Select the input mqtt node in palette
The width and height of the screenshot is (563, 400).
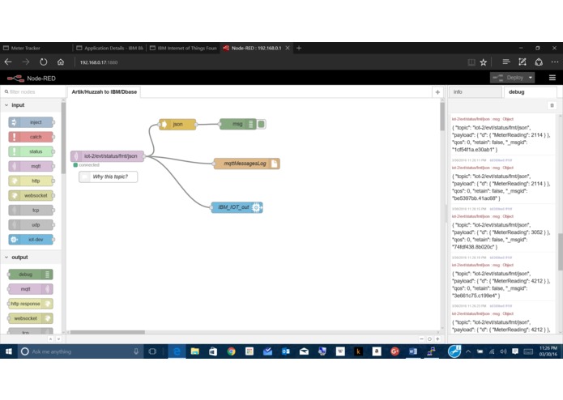32,166
